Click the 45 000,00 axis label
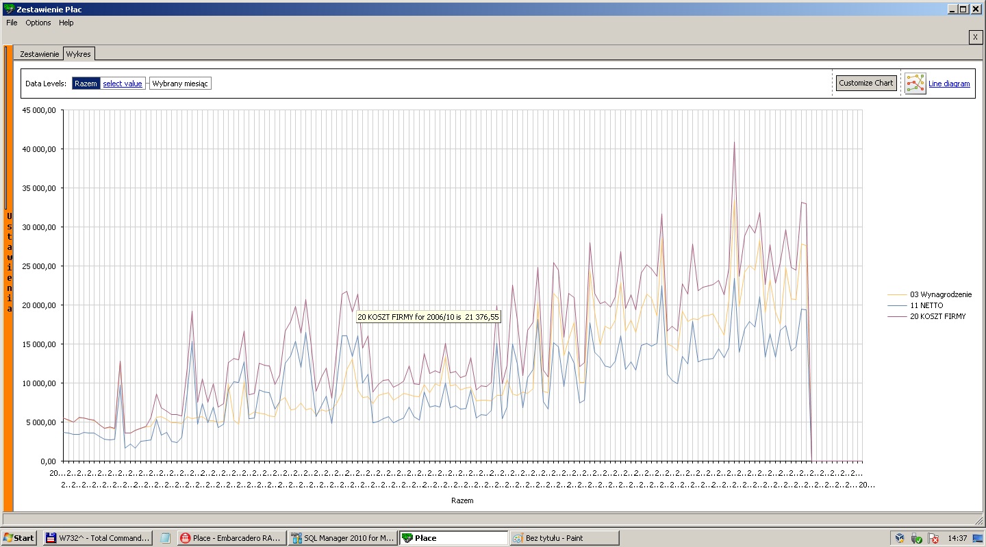This screenshot has height=547, width=986. coord(39,110)
